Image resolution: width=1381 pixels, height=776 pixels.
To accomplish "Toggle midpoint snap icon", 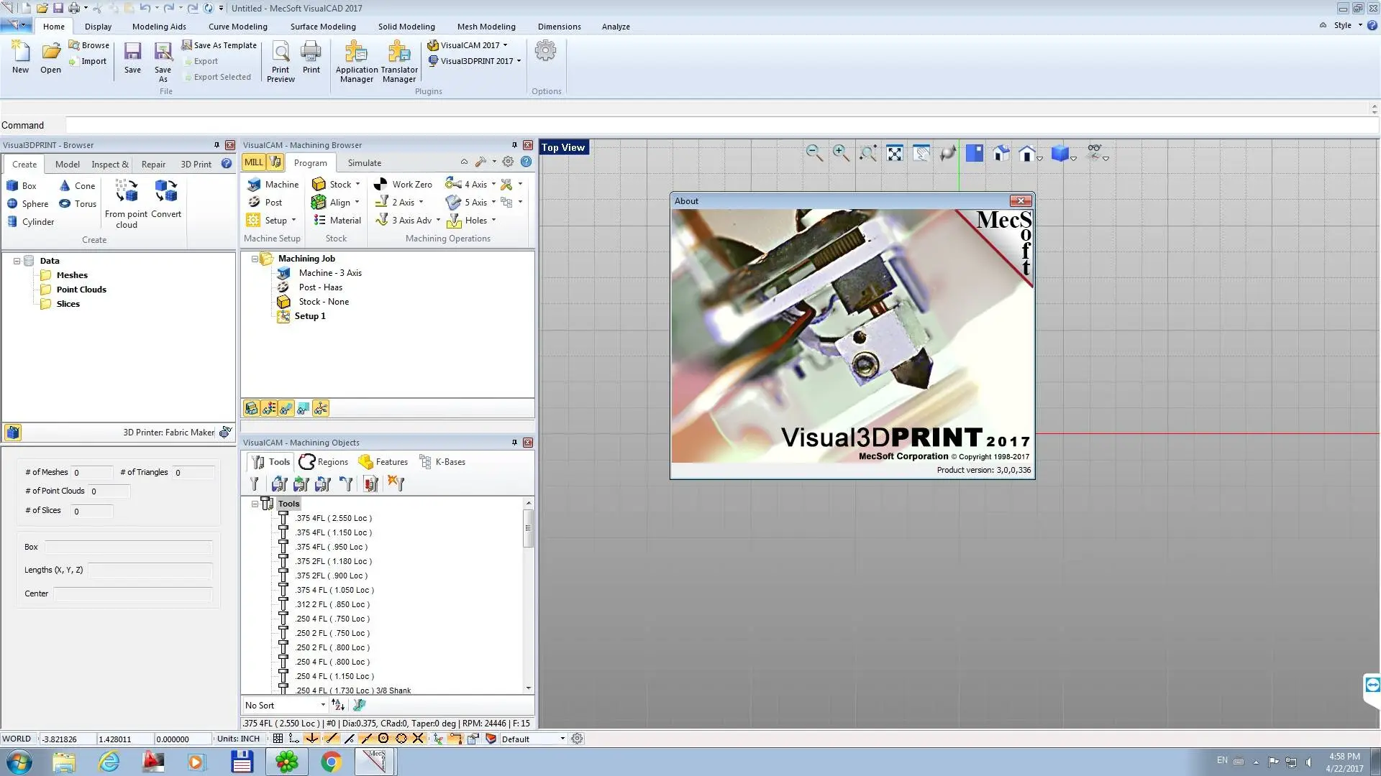I will [x=366, y=739].
